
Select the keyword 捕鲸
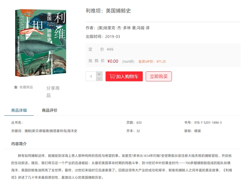click(x=28, y=131)
